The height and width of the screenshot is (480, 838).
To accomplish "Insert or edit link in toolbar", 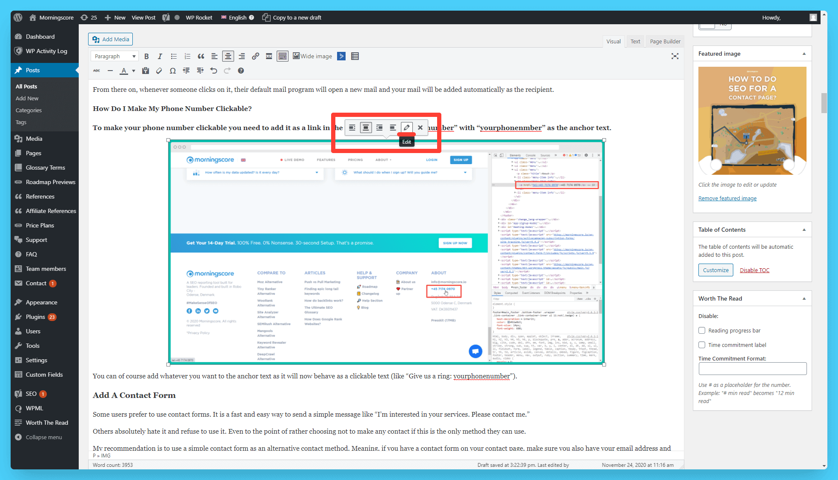I will pos(255,57).
